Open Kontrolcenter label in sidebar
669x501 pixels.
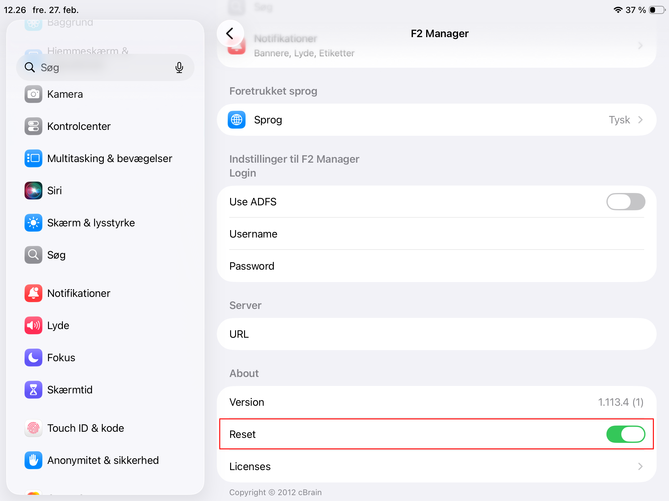[79, 126]
